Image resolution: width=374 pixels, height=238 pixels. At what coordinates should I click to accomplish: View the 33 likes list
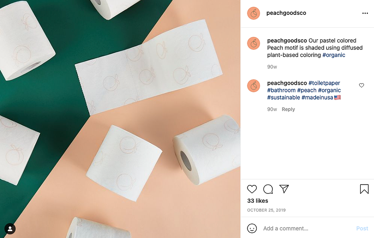click(x=258, y=201)
